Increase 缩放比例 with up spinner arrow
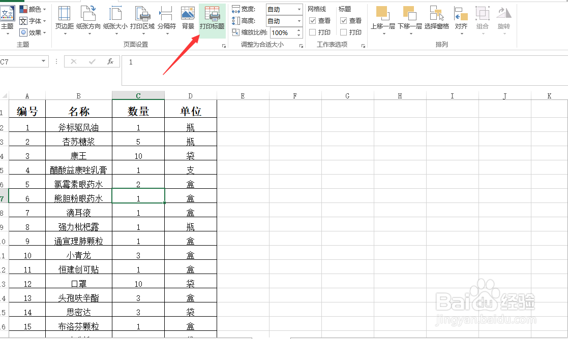Image resolution: width=568 pixels, height=339 pixels. [299, 30]
